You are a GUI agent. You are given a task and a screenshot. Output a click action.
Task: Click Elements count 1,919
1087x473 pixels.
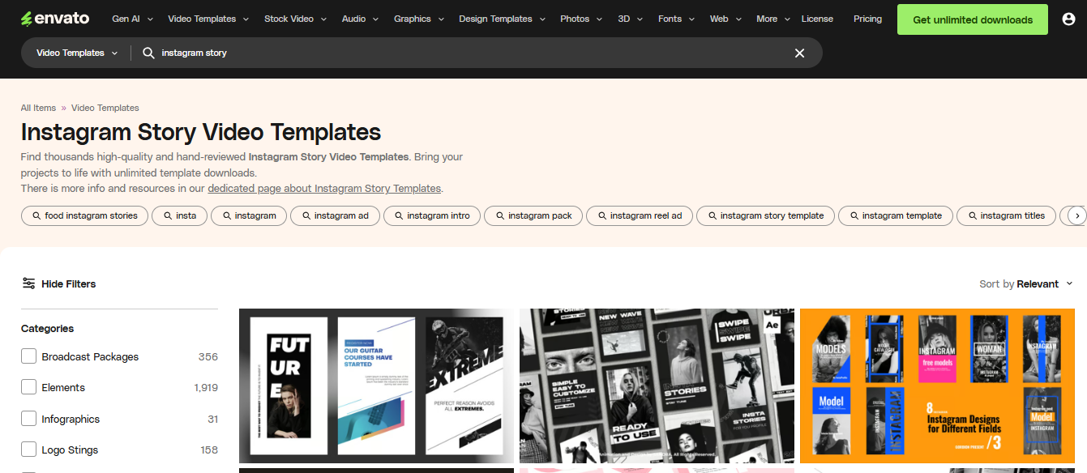coord(206,387)
